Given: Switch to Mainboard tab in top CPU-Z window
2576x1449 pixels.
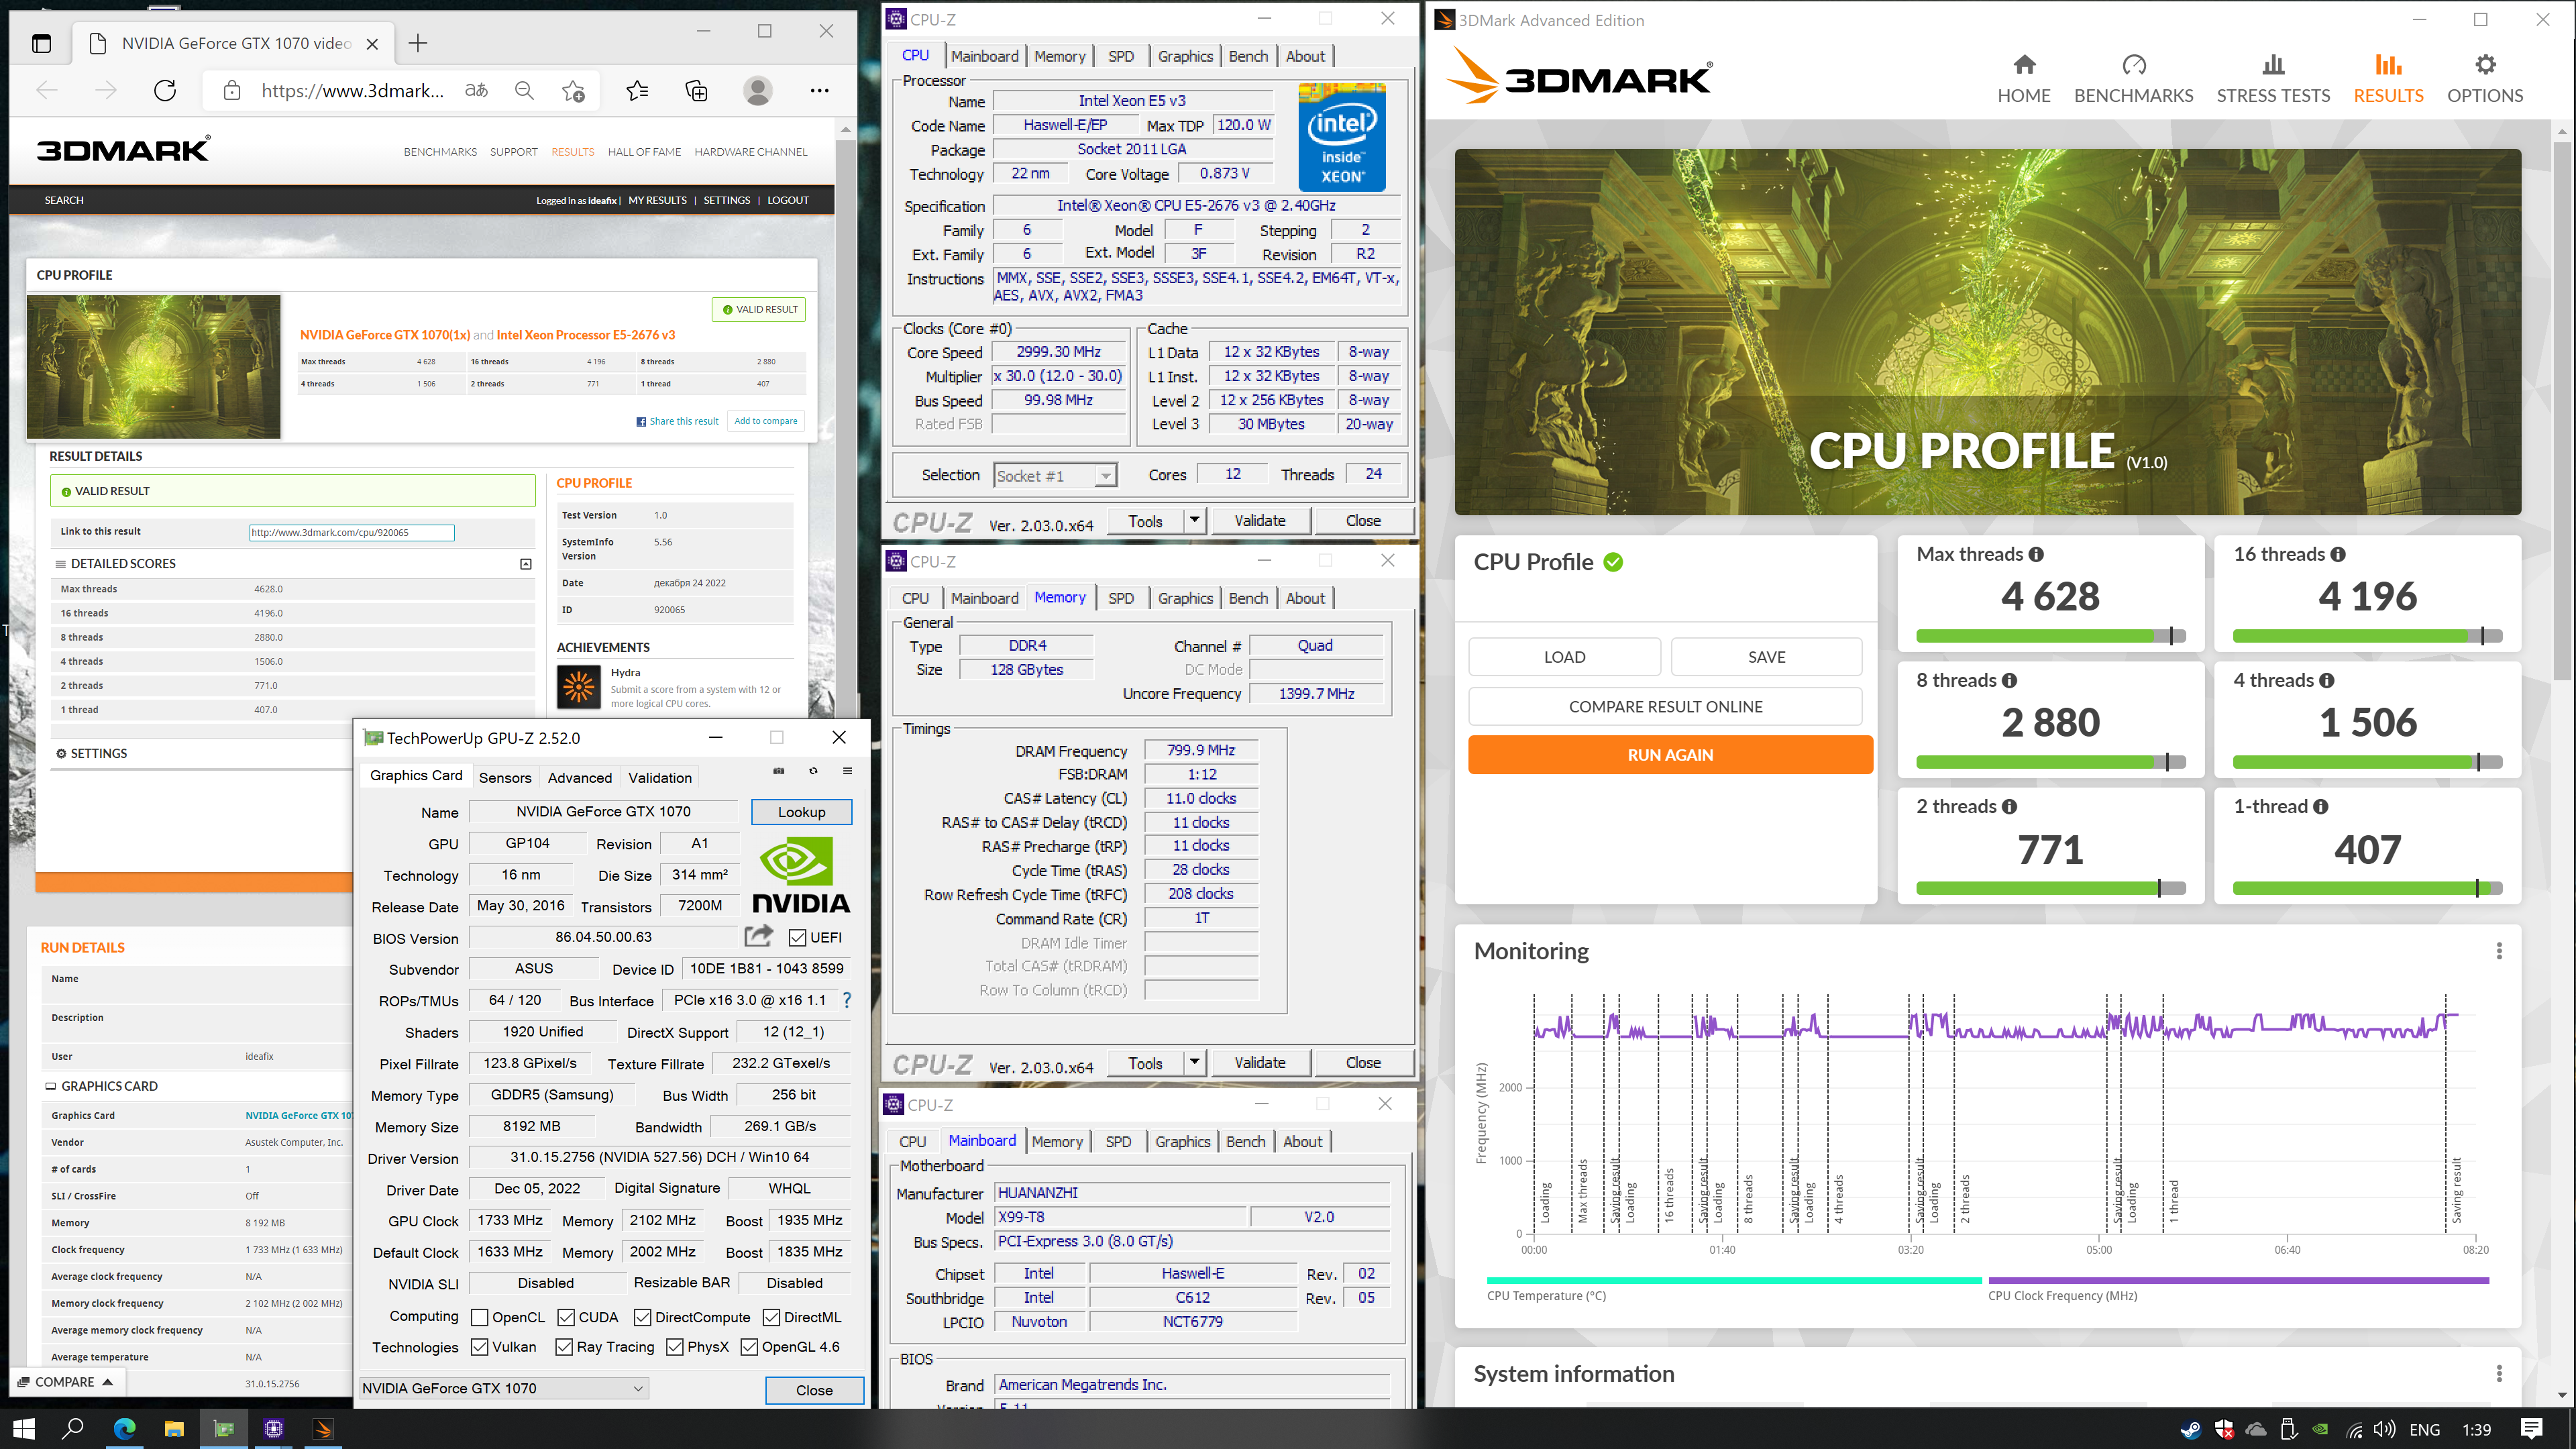Looking at the screenshot, I should point(984,57).
